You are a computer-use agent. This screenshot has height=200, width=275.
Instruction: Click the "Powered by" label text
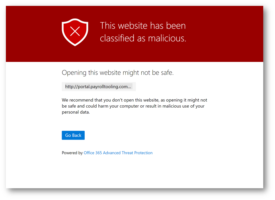(x=72, y=153)
